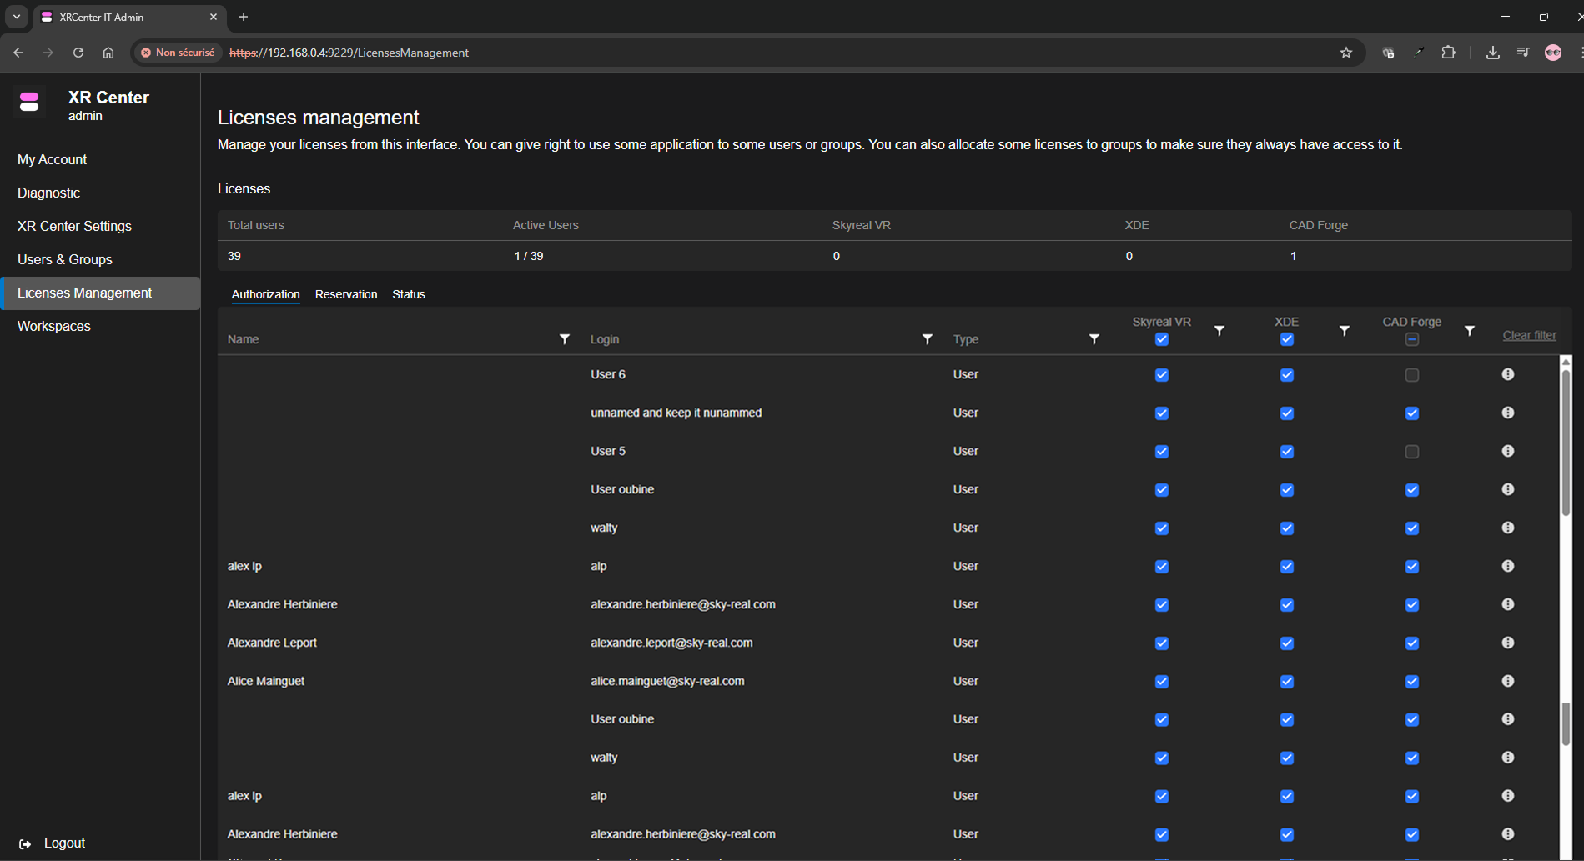Click info icon for Alice Mainguet row
Image resolution: width=1584 pixels, height=861 pixels.
click(x=1507, y=682)
